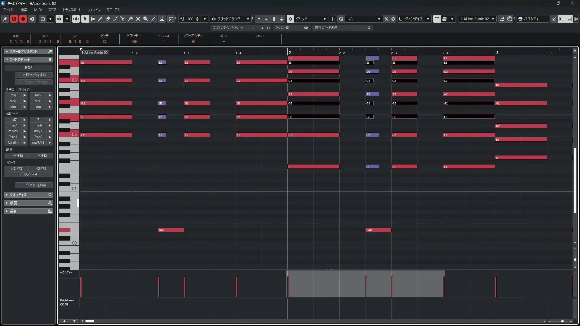Select the Line tool
580x326 pixels.
tap(153, 19)
